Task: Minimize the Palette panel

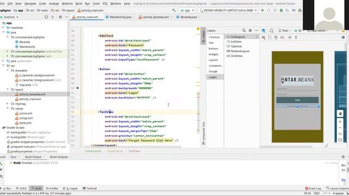Action: pos(256,30)
